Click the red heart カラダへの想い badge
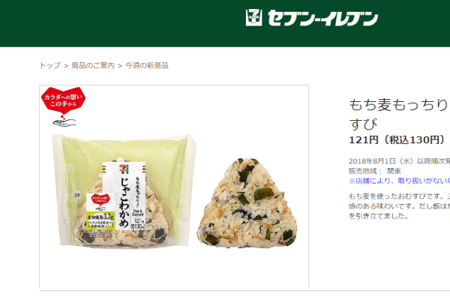Image resolution: width=450 pixels, height=300 pixels. (x=64, y=100)
